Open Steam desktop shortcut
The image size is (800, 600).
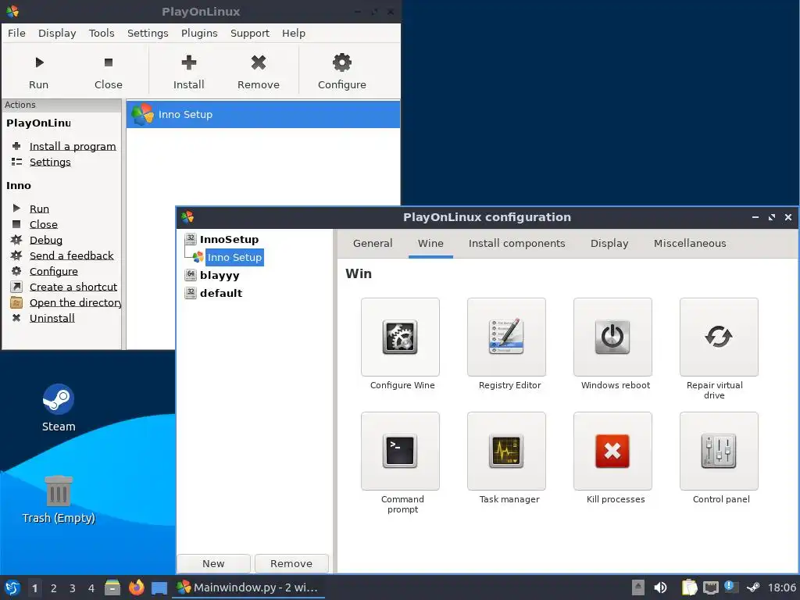tap(59, 408)
